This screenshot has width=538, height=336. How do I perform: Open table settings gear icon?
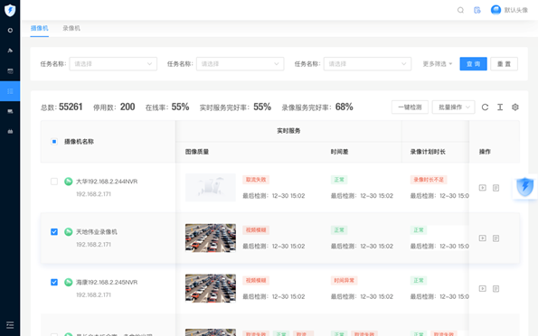(x=515, y=107)
